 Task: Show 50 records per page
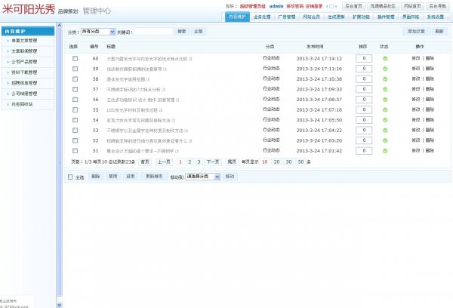click(x=300, y=162)
